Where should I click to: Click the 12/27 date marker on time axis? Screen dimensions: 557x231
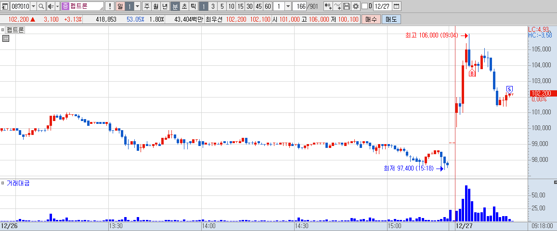[x=464, y=226]
